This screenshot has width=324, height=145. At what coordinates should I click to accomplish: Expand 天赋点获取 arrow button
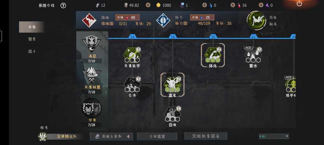pyautogui.click(x=128, y=136)
